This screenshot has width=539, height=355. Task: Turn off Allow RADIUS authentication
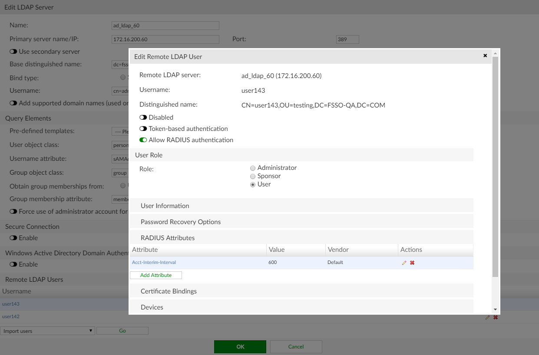pyautogui.click(x=143, y=140)
